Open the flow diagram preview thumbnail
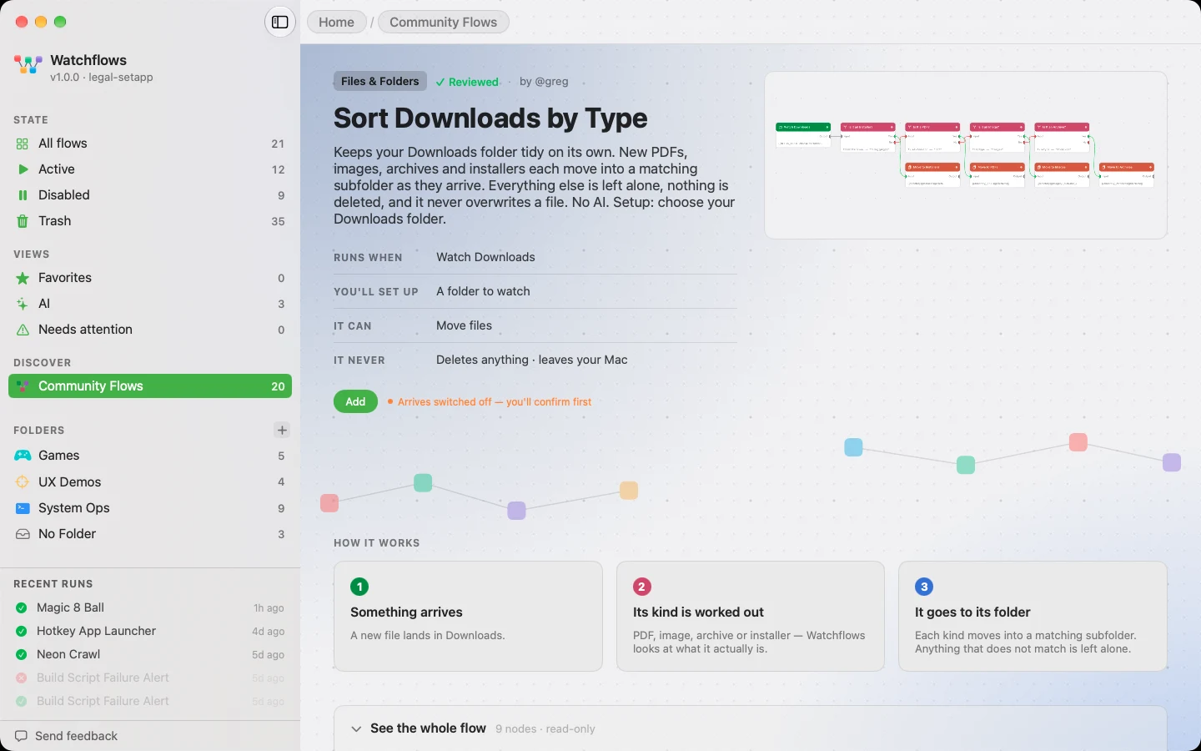Viewport: 1201px width, 751px height. coord(966,155)
